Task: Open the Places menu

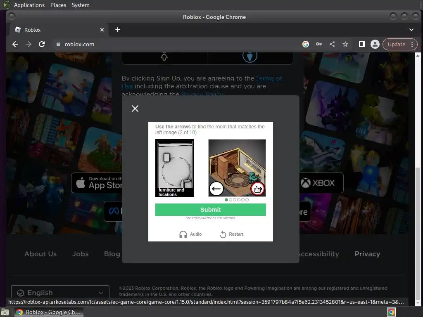Action: tap(58, 5)
